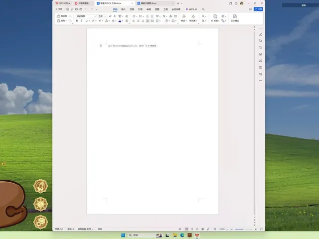Image resolution: width=319 pixels, height=239 pixels.
Task: Justify text alignment
Action: (x=148, y=21)
